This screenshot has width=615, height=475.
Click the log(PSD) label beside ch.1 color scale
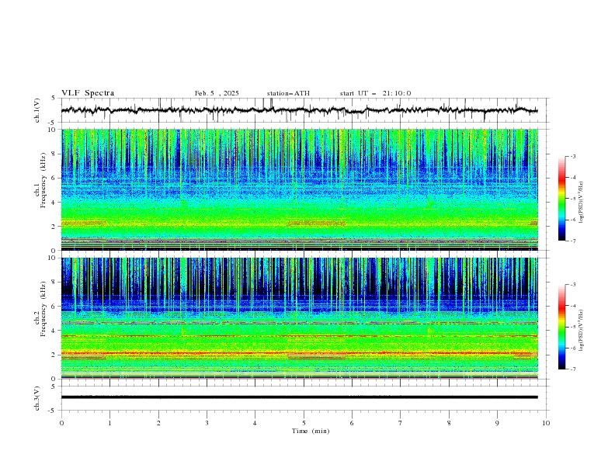tap(581, 203)
